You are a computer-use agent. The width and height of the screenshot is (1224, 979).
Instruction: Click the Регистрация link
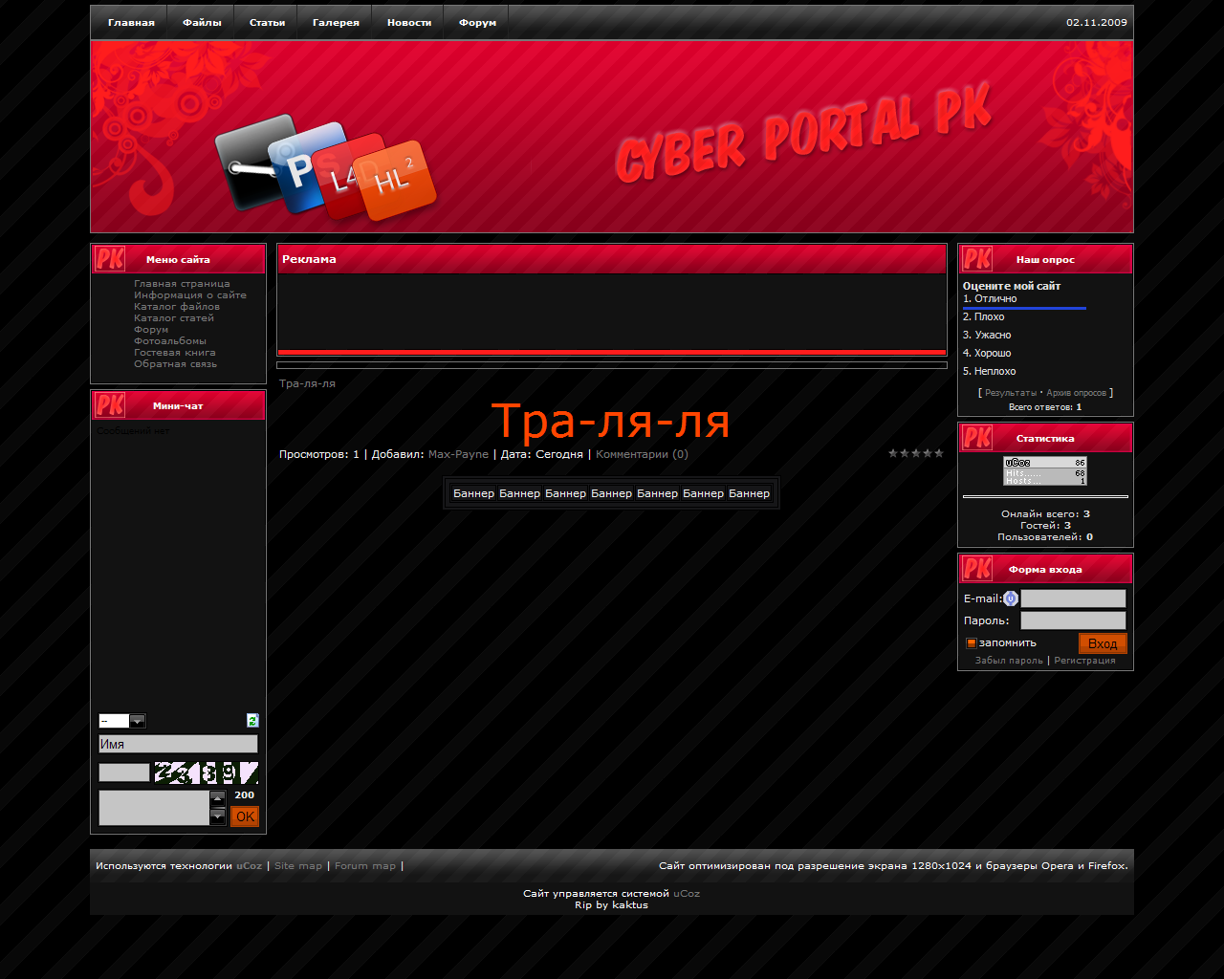tap(1084, 661)
